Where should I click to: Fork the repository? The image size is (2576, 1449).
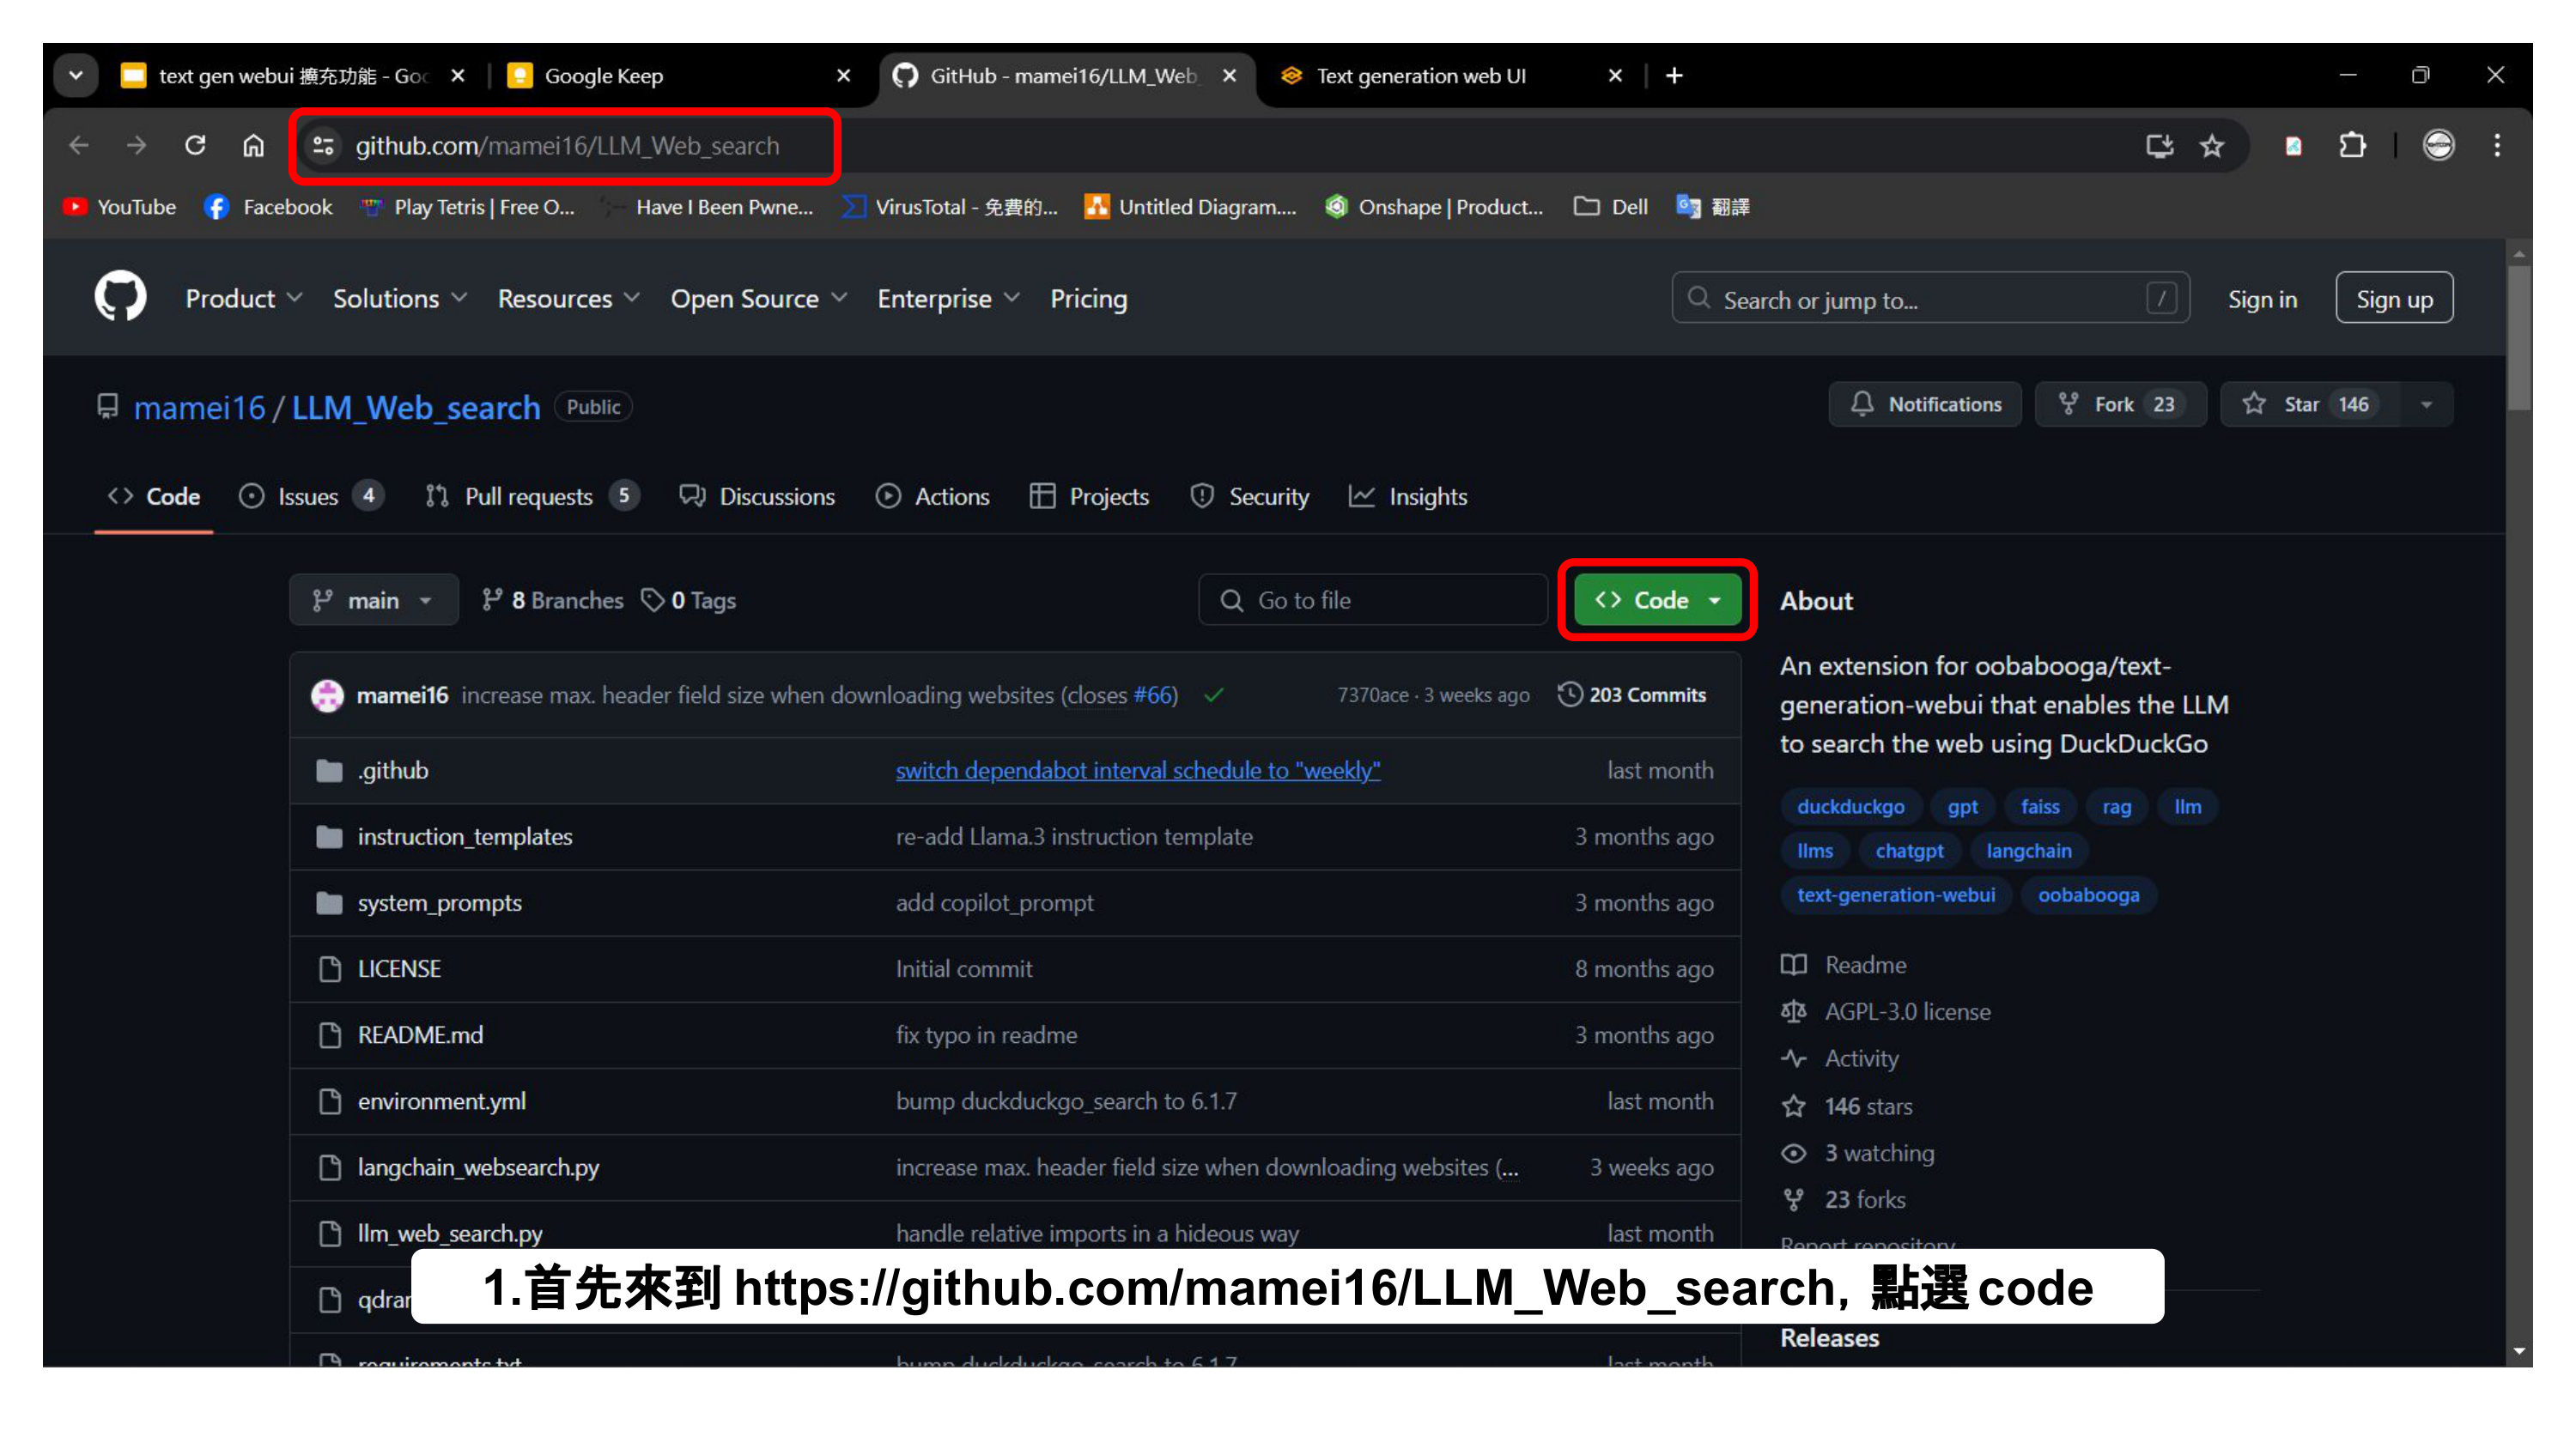coord(2120,404)
